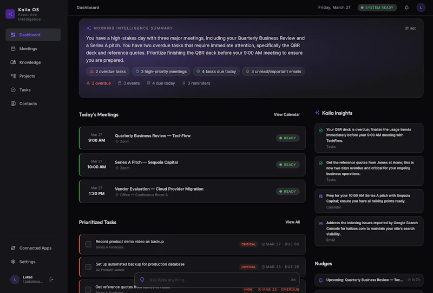Screen dimensions: 433x293
Task: Click View Calendar link
Action: click(x=287, y=114)
